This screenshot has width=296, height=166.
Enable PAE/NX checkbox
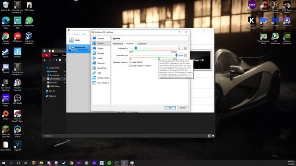[x=129, y=62]
